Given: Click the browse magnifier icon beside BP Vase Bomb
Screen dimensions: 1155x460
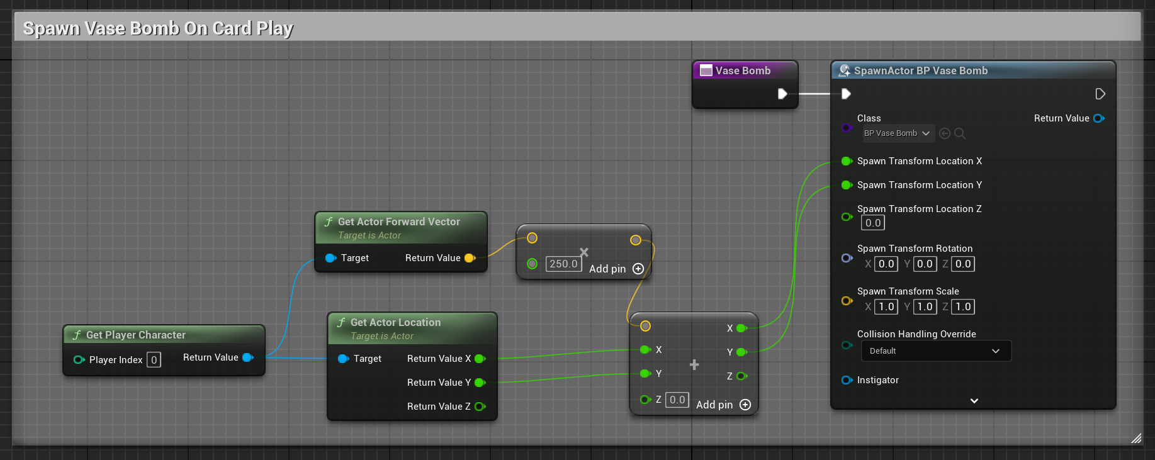Looking at the screenshot, I should pos(960,133).
